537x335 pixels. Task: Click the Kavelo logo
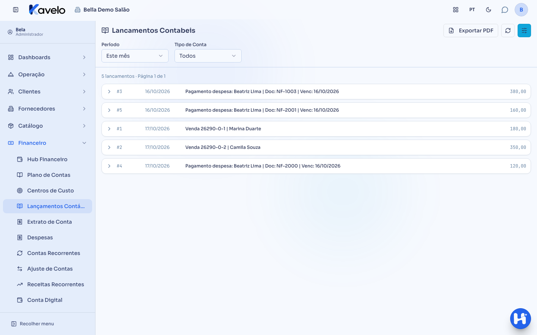[x=47, y=10]
